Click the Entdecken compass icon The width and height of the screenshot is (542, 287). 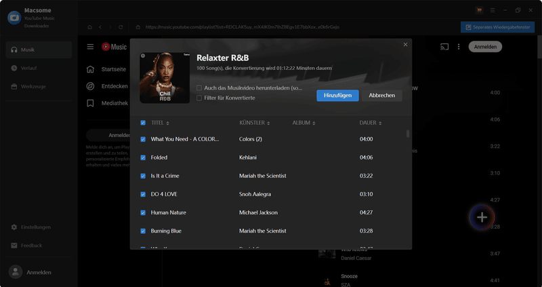[90, 86]
